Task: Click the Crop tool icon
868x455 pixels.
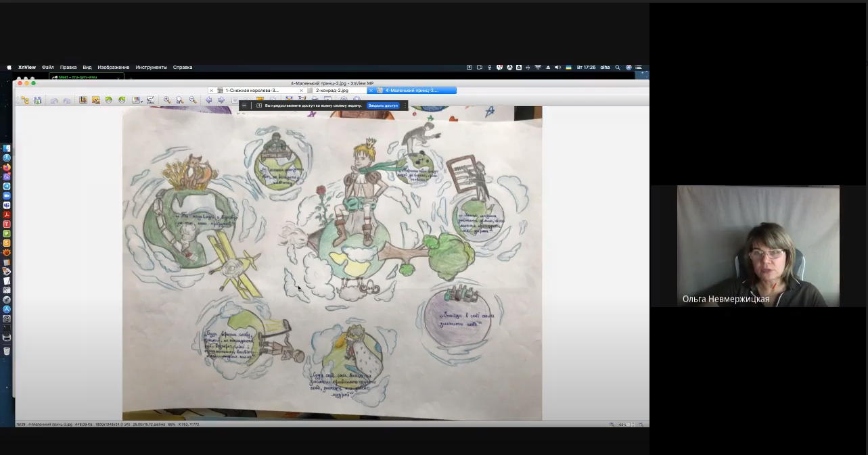Action: [x=83, y=100]
